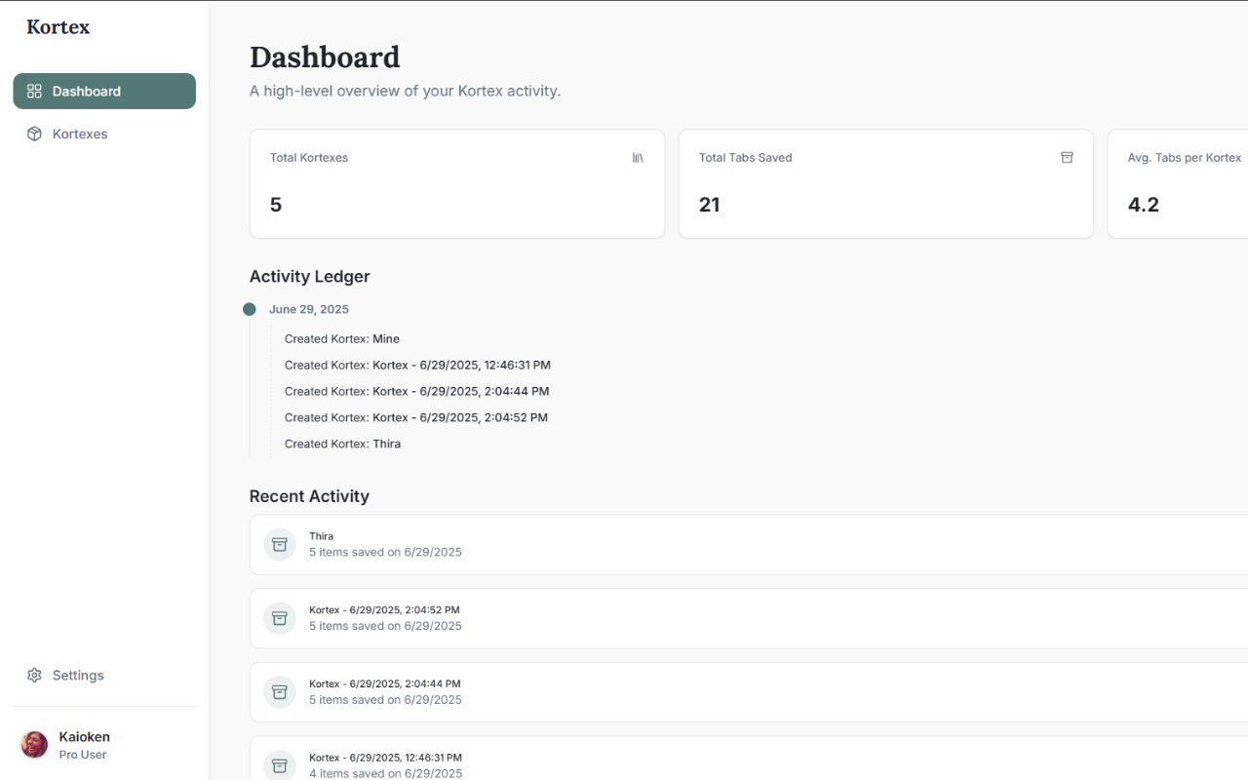Screen dimensions: 1248x780
Task: Open the Thira recent activity row
Action: [x=749, y=544]
